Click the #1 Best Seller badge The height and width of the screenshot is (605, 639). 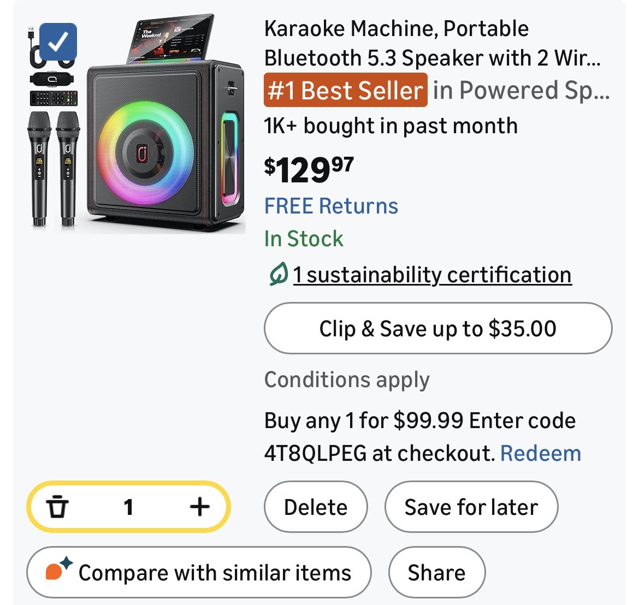[x=345, y=91]
